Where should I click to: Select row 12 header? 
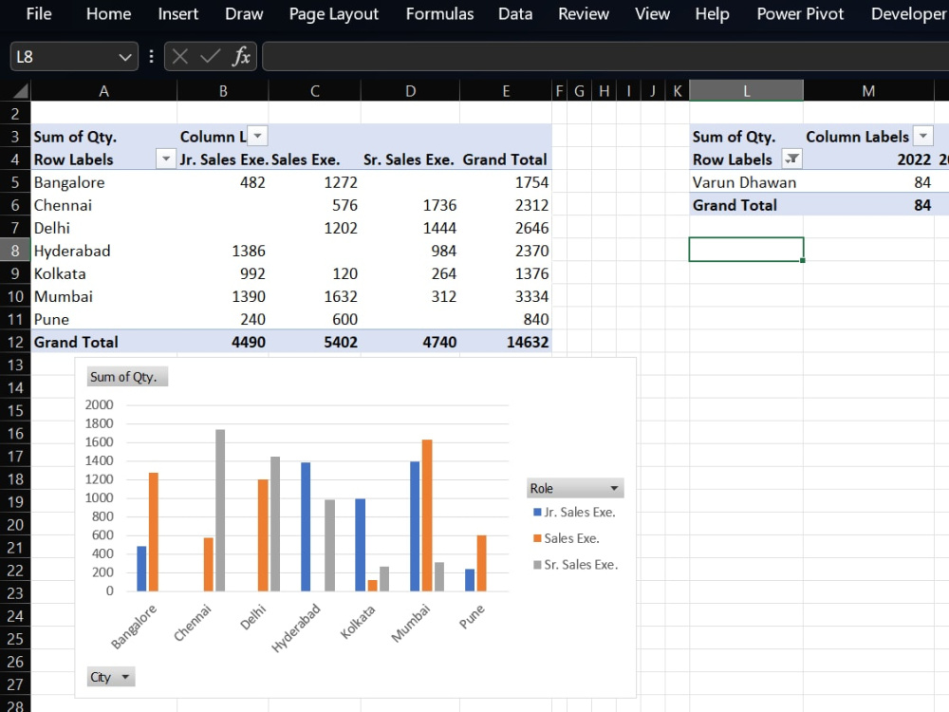tap(15, 342)
